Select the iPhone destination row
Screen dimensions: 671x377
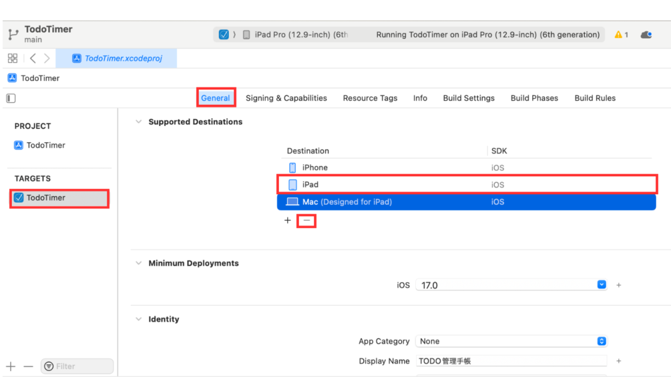pos(467,167)
